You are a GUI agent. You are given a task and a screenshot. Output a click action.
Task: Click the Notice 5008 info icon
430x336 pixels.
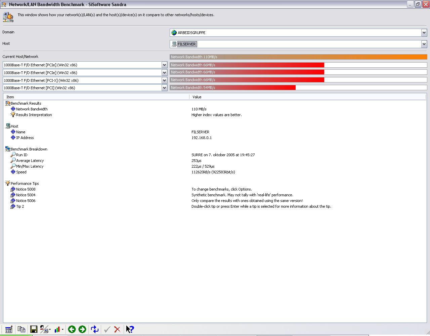[13, 189]
